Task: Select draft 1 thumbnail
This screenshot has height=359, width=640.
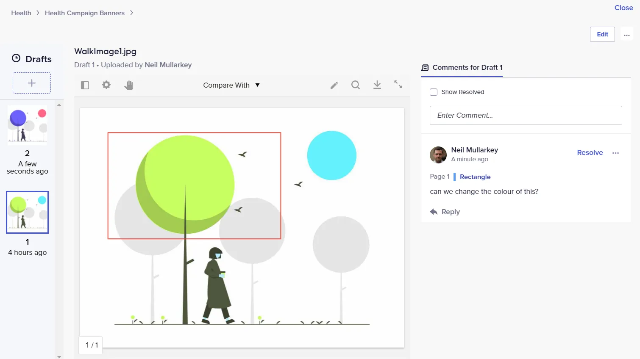Action: (28, 212)
